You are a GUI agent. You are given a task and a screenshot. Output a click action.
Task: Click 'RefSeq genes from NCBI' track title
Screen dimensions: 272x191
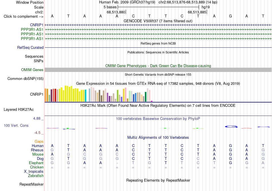(x=158, y=43)
